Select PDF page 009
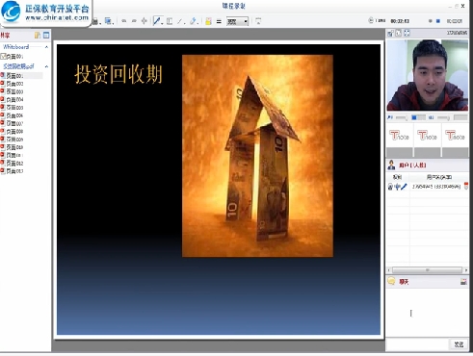 pyautogui.click(x=13, y=140)
